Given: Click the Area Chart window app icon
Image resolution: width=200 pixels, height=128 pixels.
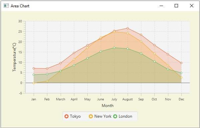Looking at the screenshot, I should point(6,6).
